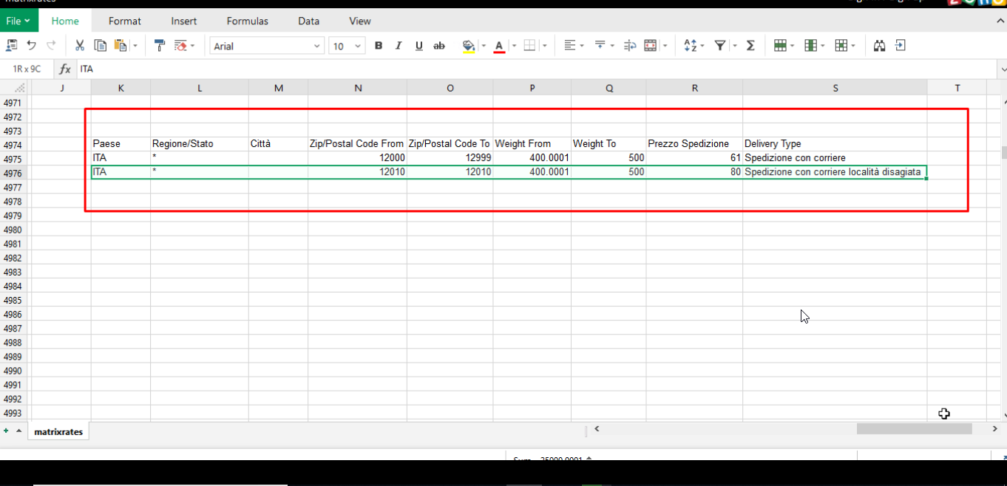Click the Undo icon

click(30, 46)
